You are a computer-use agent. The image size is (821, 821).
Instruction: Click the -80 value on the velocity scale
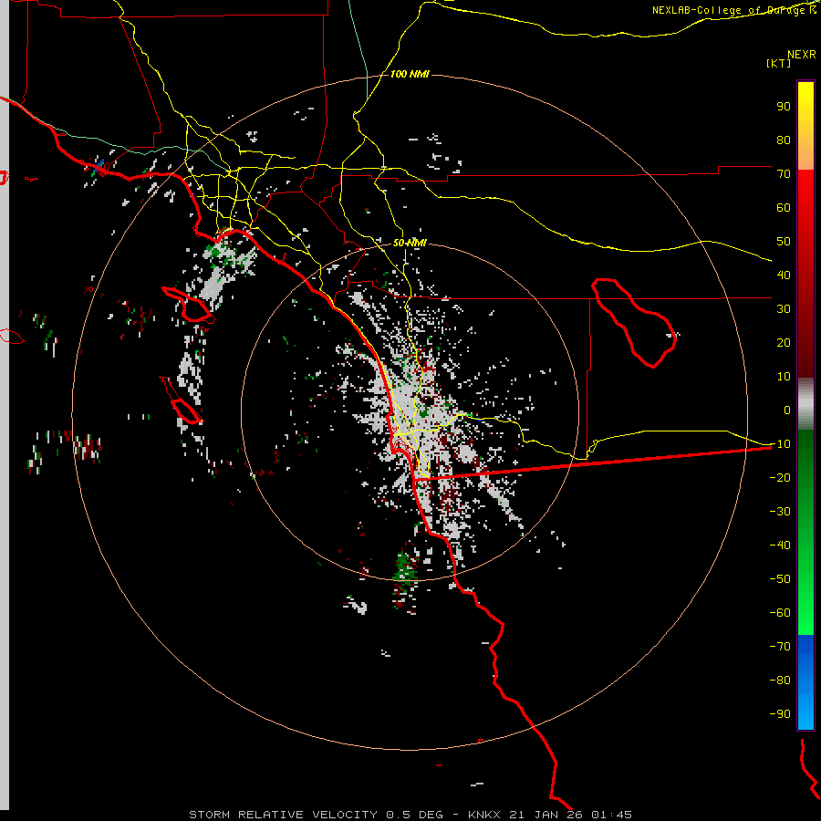tap(780, 681)
